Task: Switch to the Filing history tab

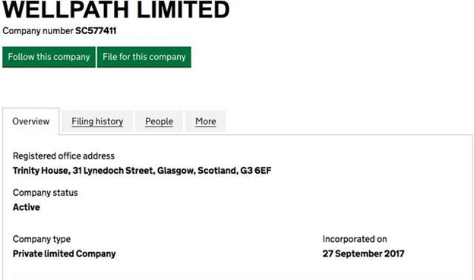Action: [x=97, y=121]
